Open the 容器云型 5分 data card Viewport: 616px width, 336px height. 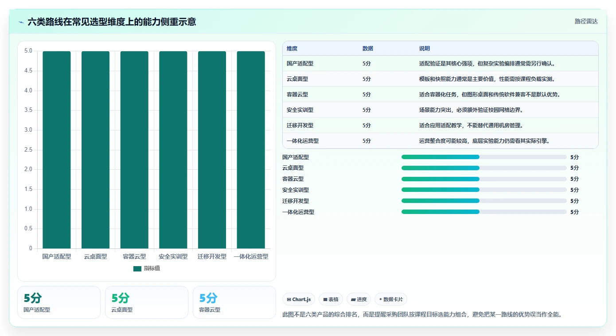click(x=234, y=302)
